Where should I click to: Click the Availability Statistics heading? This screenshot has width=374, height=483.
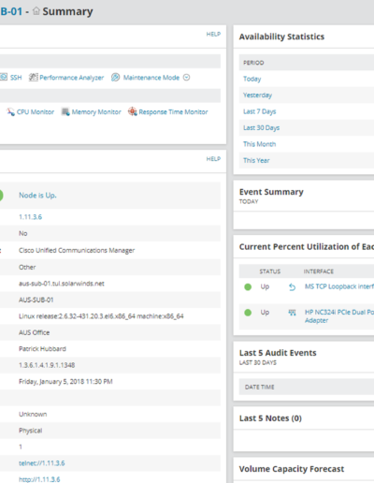click(x=281, y=37)
